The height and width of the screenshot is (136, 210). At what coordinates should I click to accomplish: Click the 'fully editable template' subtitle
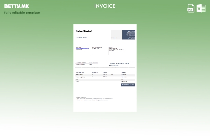[22, 13]
